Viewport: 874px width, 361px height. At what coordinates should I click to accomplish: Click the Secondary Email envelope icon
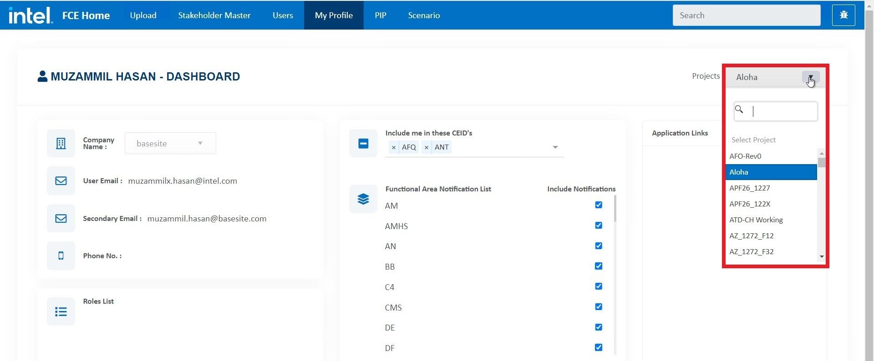pyautogui.click(x=61, y=219)
